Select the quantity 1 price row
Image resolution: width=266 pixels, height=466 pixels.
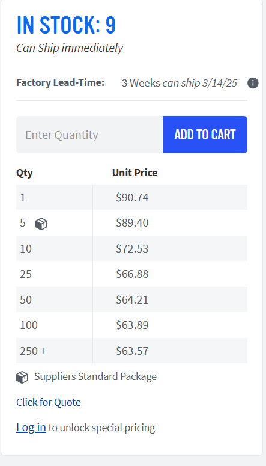(x=132, y=197)
